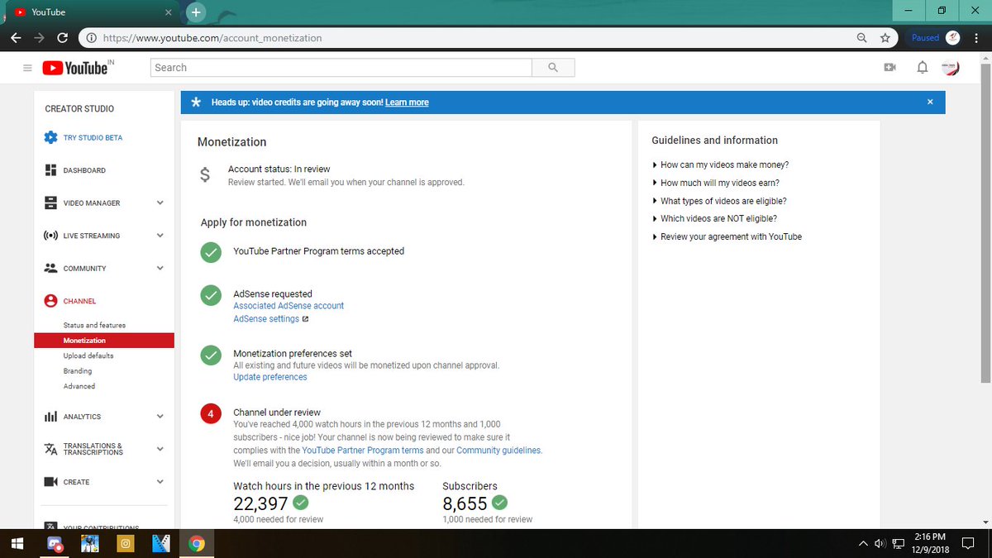992x558 pixels.
Task: Open the YouTube hamburger guide menu
Action: pyautogui.click(x=27, y=68)
